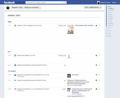This screenshot has height=98, width=120.
Task: Select marzo in the month list
Action: pos(110,22)
